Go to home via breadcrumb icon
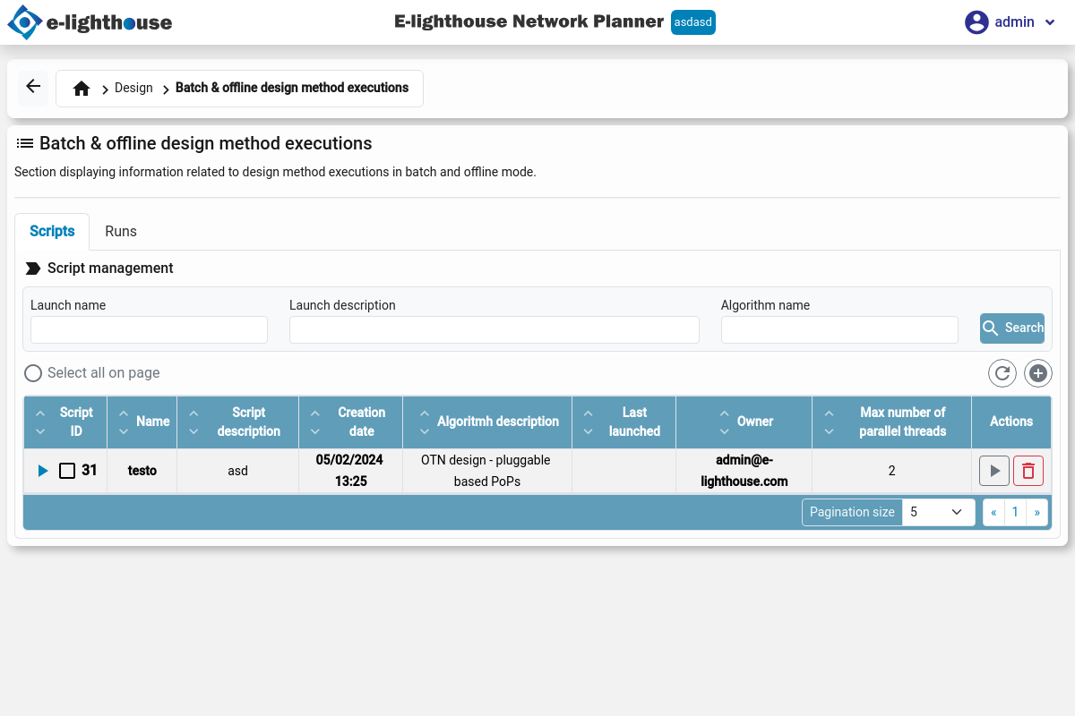Image resolution: width=1075 pixels, height=716 pixels. (82, 89)
